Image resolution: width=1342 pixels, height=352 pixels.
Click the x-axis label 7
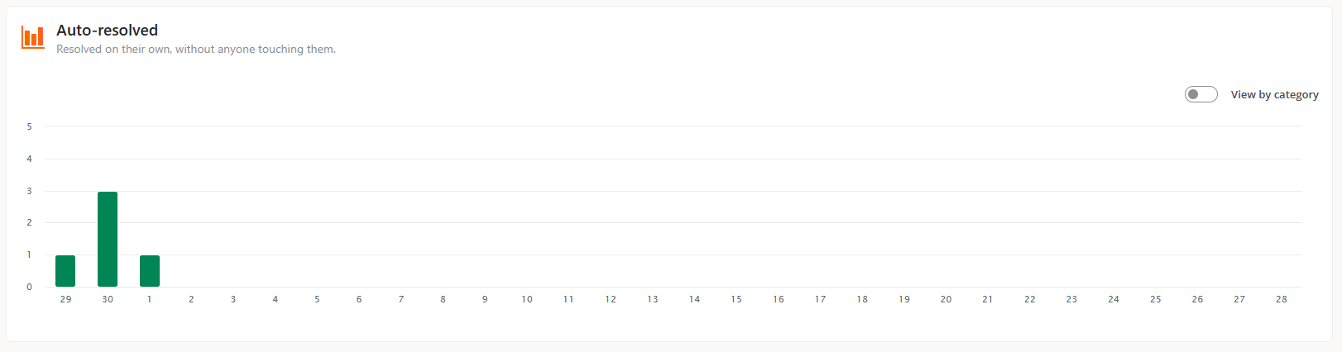click(x=401, y=299)
